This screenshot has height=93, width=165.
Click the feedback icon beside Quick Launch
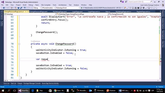[x=126, y=2]
